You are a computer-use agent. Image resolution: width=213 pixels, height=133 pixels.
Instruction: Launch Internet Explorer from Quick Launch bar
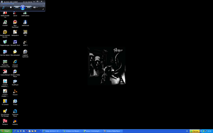click(15, 131)
